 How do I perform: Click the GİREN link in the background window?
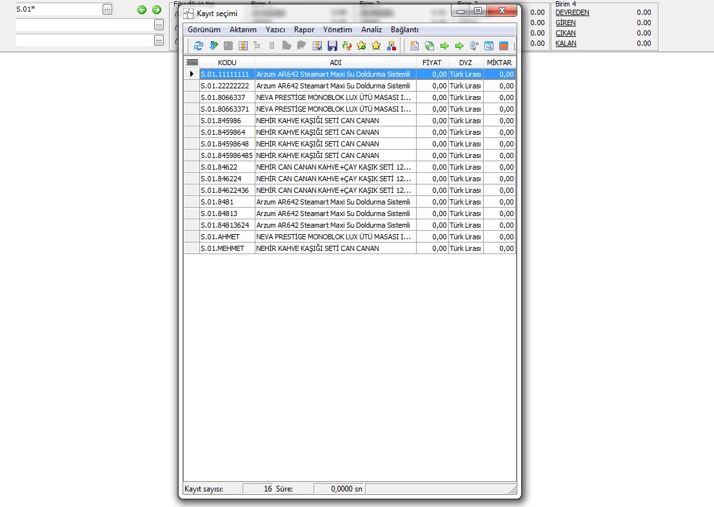point(566,23)
